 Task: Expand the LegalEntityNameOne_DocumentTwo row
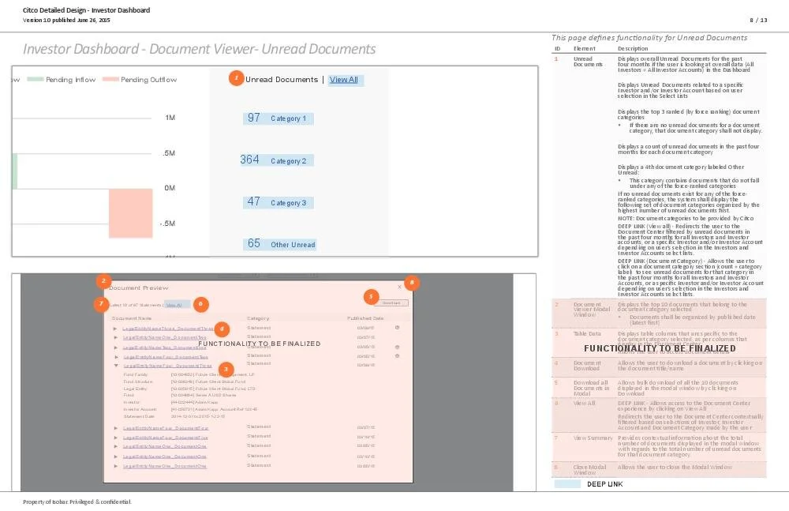[x=116, y=337]
